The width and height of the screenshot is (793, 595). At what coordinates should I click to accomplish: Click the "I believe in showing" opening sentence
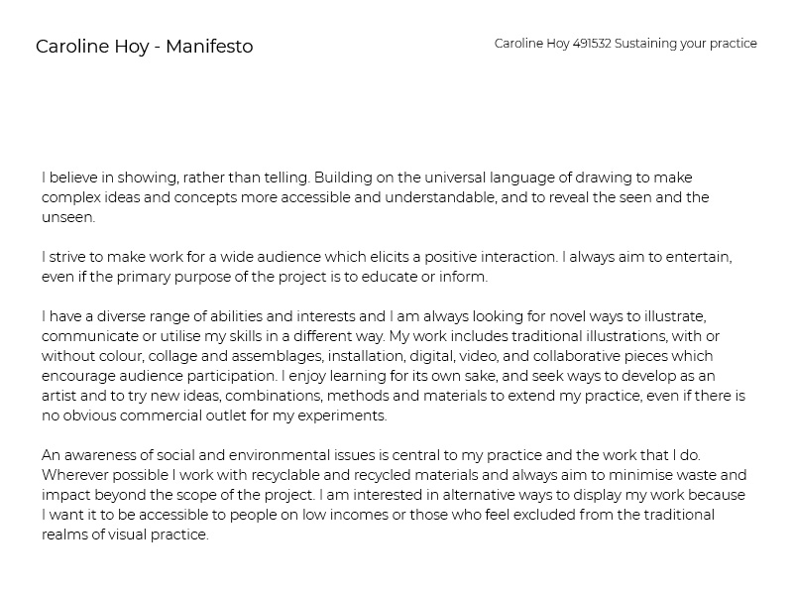[109, 178]
